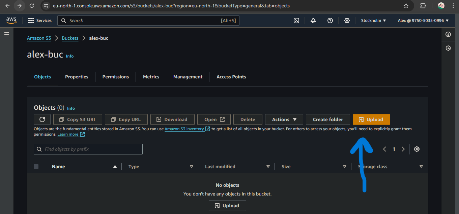Open table preferences gear icon

pos(417,149)
